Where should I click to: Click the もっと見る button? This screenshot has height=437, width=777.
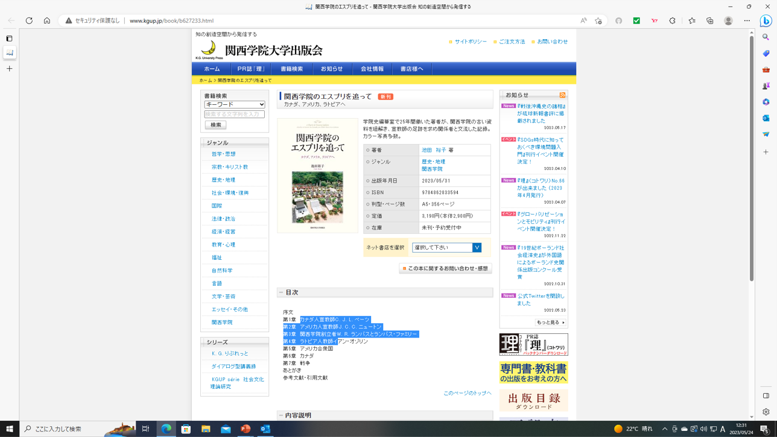tap(551, 322)
